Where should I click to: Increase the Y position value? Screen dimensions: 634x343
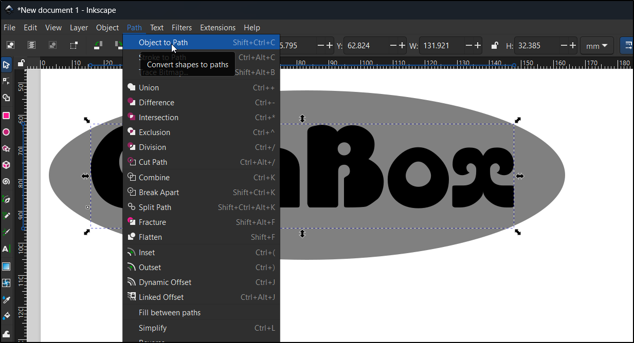pyautogui.click(x=402, y=46)
